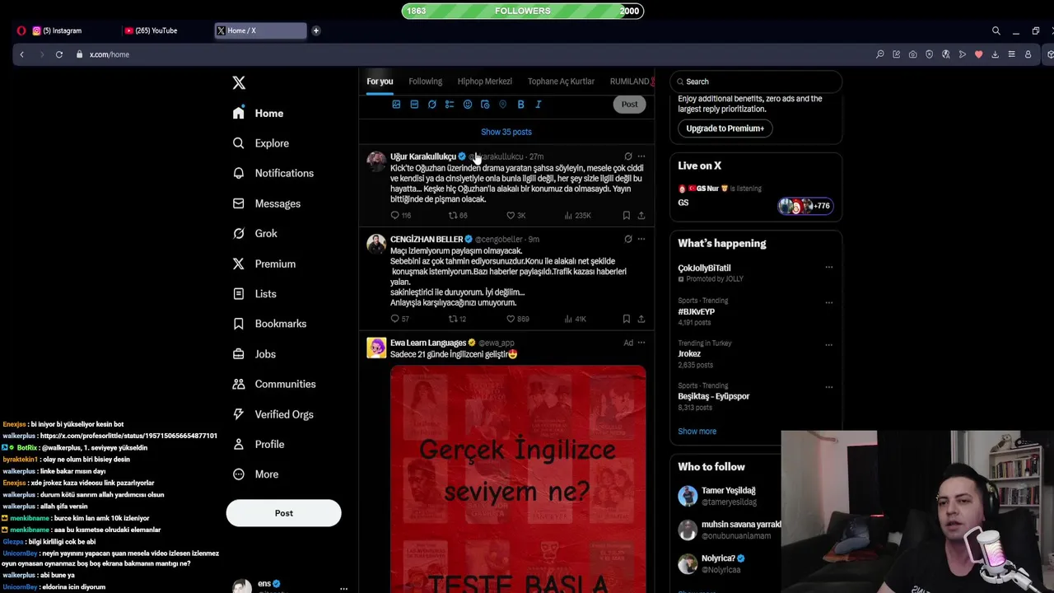Open the #BJKvEYP trending topic

697,312
